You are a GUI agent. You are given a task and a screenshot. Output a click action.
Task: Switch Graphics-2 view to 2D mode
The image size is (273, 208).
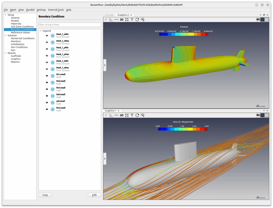click(x=122, y=20)
